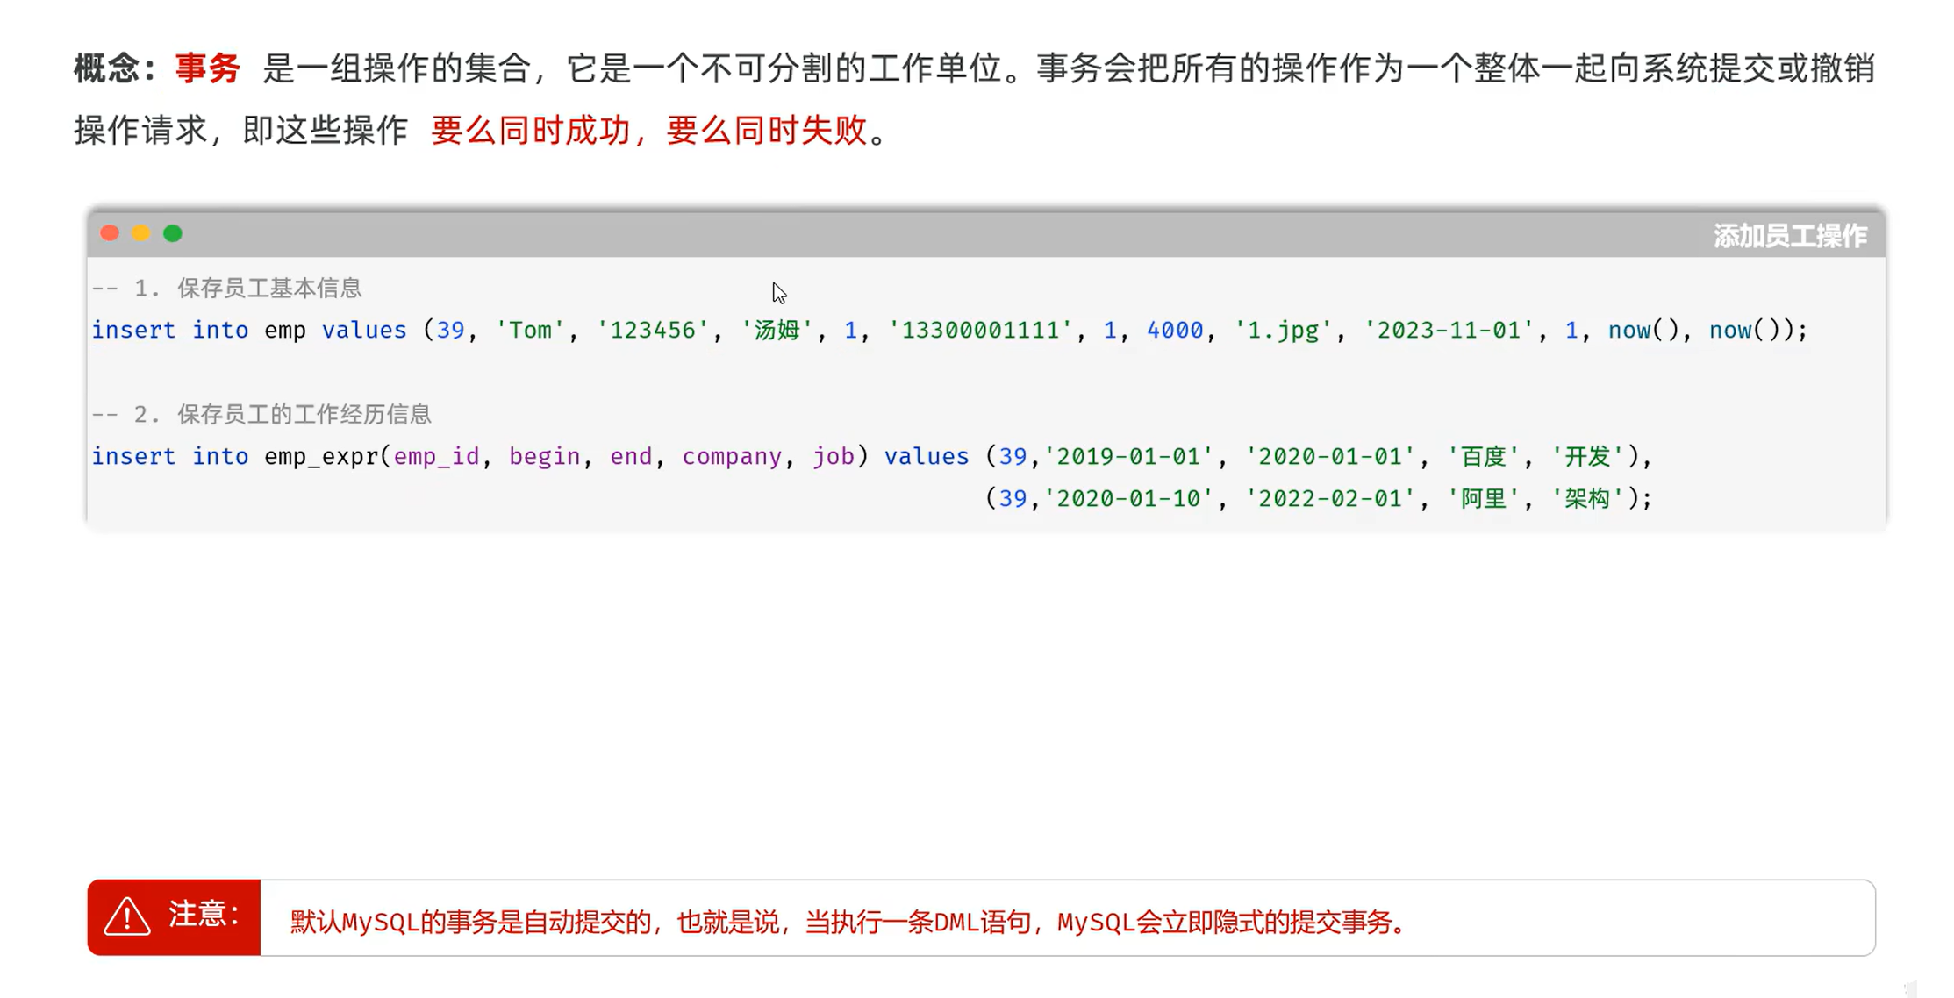Click the 'Tom' string in first insert
The height and width of the screenshot is (998, 1954).
[530, 330]
